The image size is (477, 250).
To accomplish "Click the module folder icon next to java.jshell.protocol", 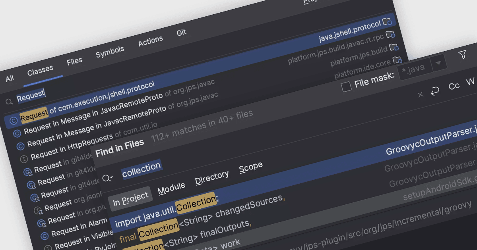I will (x=387, y=21).
